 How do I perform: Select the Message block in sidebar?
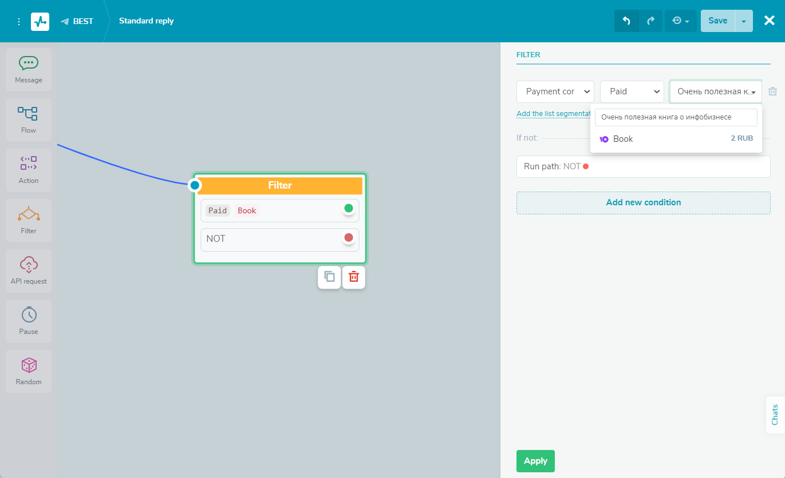tap(29, 69)
